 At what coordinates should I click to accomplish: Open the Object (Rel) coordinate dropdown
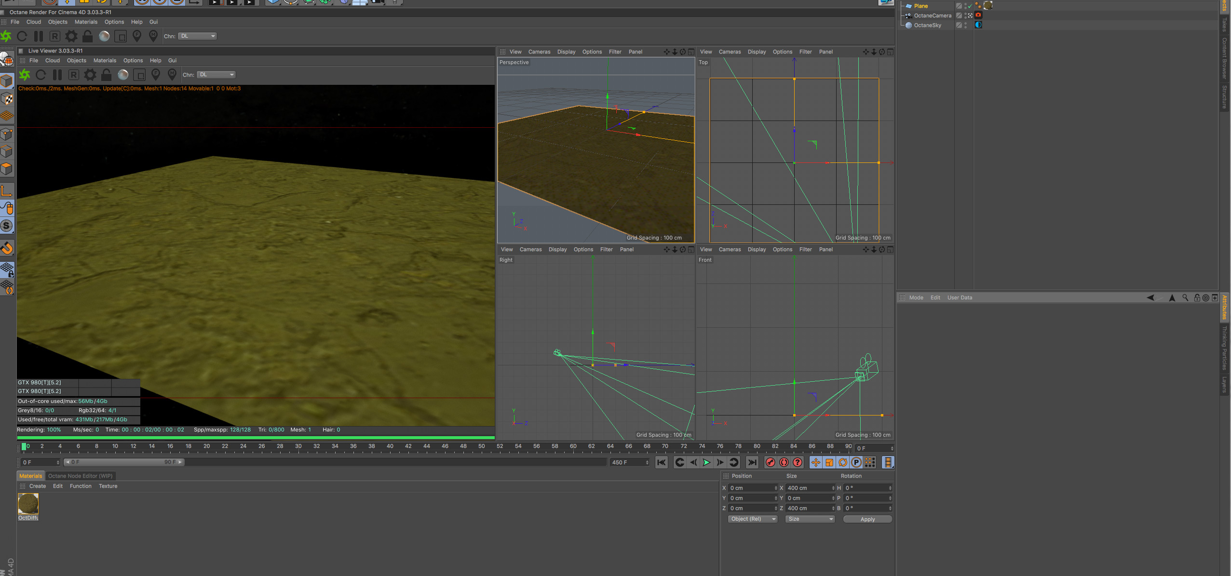coord(752,519)
